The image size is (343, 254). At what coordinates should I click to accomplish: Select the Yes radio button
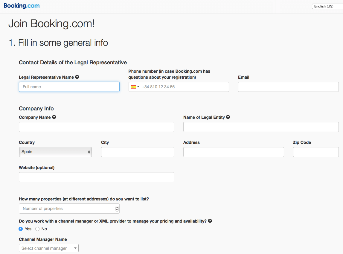(21, 229)
